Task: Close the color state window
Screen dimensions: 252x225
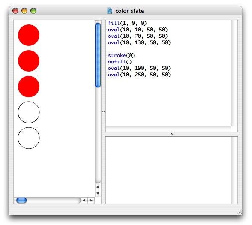Action: point(15,11)
